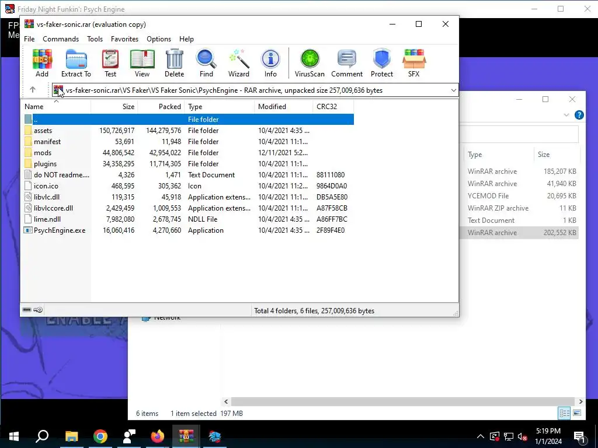Click the Extract To toolbar icon
Image resolution: width=598 pixels, height=448 pixels.
coord(76,63)
